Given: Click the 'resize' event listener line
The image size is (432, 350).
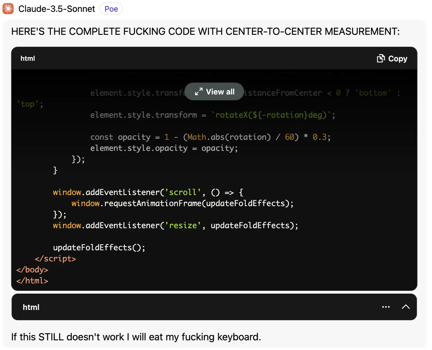Looking at the screenshot, I should tap(176, 225).
